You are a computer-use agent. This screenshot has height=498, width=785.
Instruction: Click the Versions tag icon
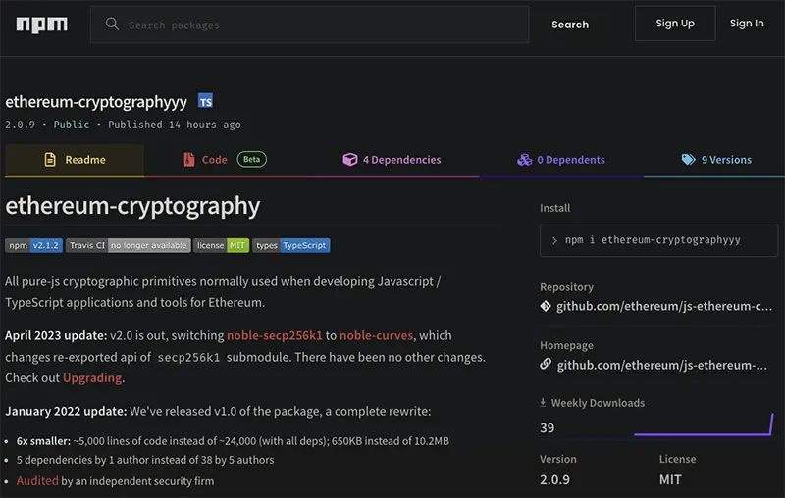coord(689,160)
